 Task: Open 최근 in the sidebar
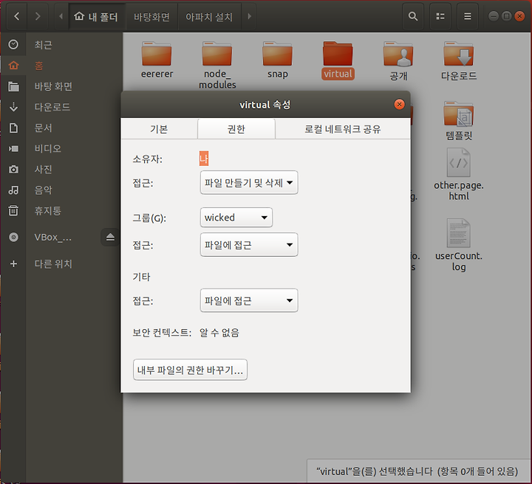[x=43, y=45]
